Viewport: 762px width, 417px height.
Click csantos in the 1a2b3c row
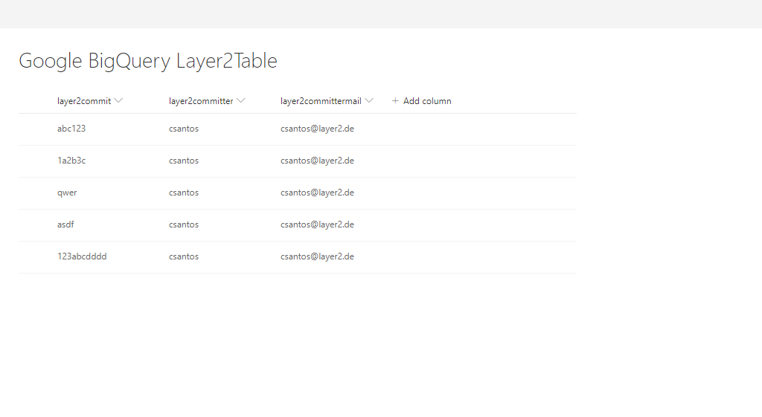point(184,161)
